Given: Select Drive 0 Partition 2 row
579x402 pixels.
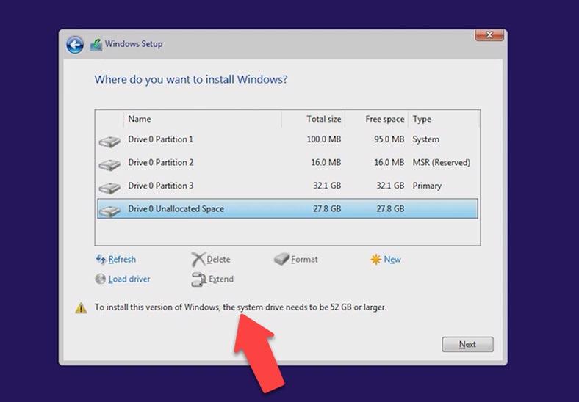Looking at the screenshot, I should (x=287, y=162).
